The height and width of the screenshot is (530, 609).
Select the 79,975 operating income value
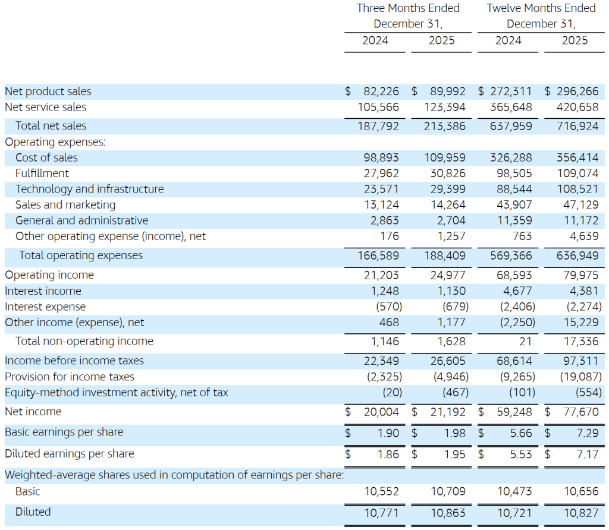tap(580, 275)
